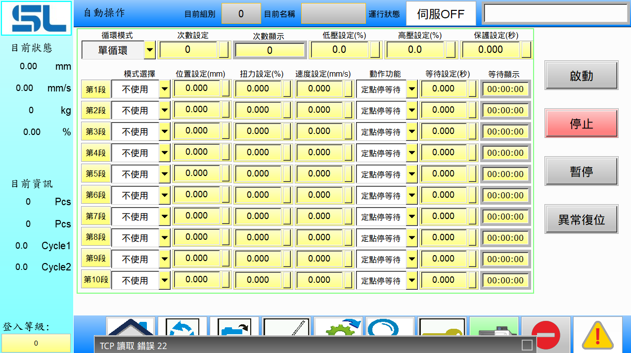Click 速度設定 field for 第4段
This screenshot has width=631, height=353.
click(319, 152)
